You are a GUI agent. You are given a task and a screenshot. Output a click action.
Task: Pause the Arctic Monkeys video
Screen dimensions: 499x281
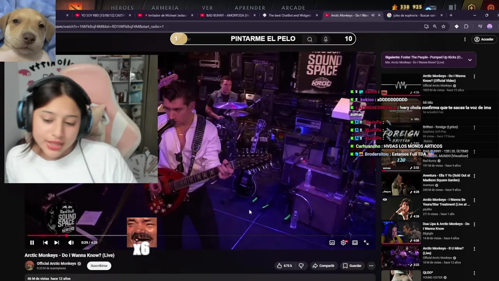pos(32,243)
